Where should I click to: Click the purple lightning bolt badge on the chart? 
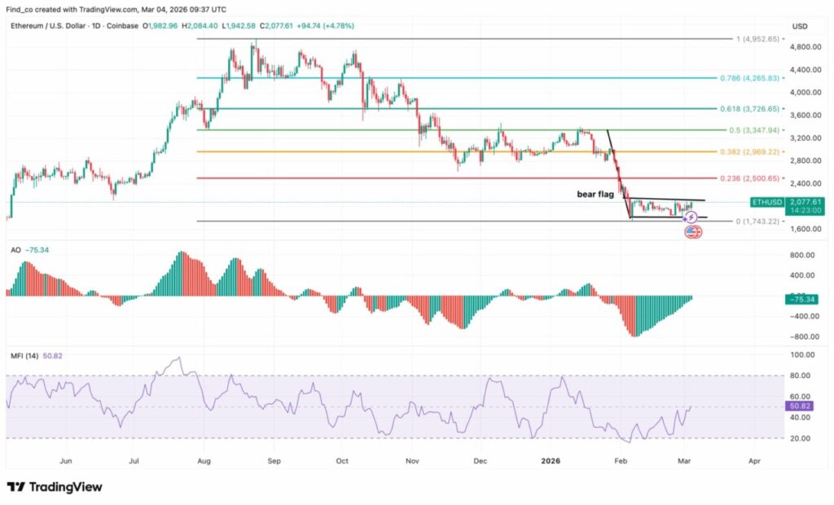coord(691,217)
